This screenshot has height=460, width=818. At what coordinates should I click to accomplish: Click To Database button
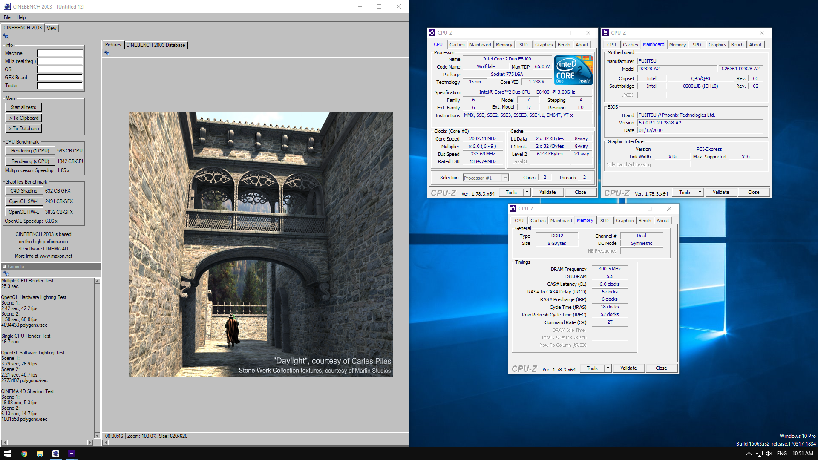click(23, 129)
